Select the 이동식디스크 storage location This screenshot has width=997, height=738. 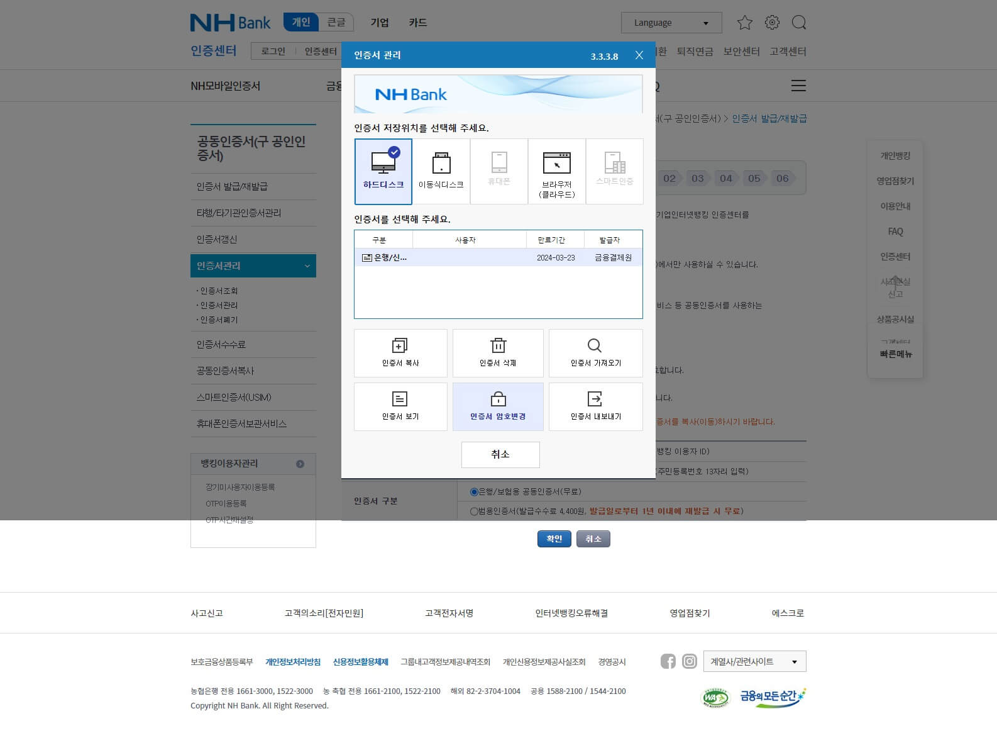[x=441, y=172]
